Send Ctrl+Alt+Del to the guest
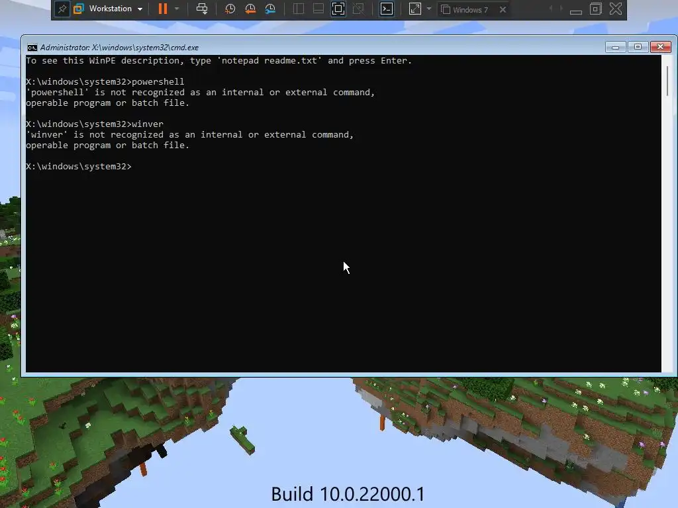The width and height of the screenshot is (678, 508). coord(202,9)
